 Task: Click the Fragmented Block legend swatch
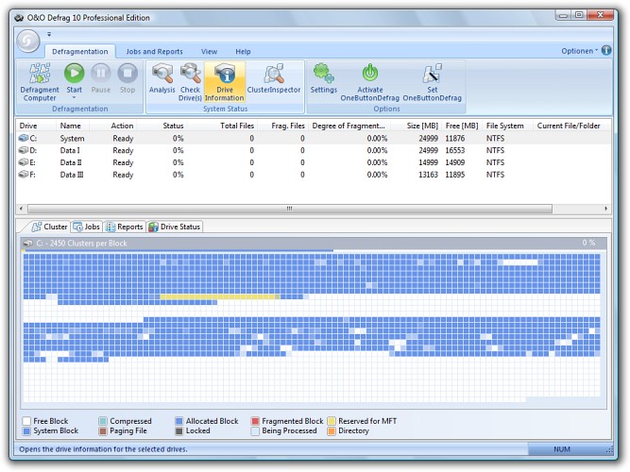click(255, 421)
